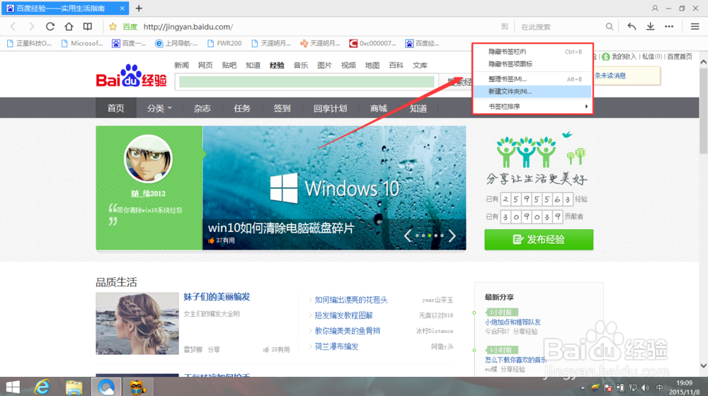Screen dimensions: 708x396
Task: Open the downloads arrow icon
Action: click(x=650, y=27)
